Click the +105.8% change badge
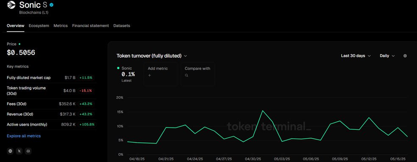This screenshot has width=417, height=162. (x=87, y=125)
